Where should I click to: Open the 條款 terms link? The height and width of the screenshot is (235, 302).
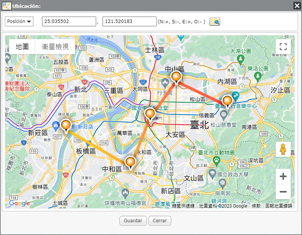pos(256,206)
